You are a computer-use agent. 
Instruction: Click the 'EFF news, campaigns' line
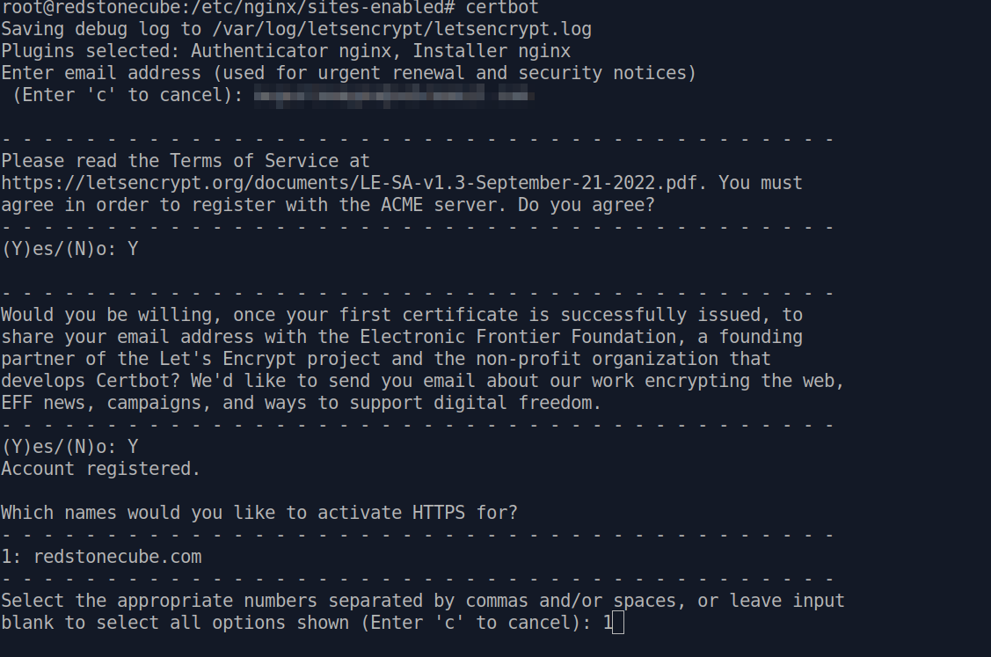pyautogui.click(x=301, y=404)
